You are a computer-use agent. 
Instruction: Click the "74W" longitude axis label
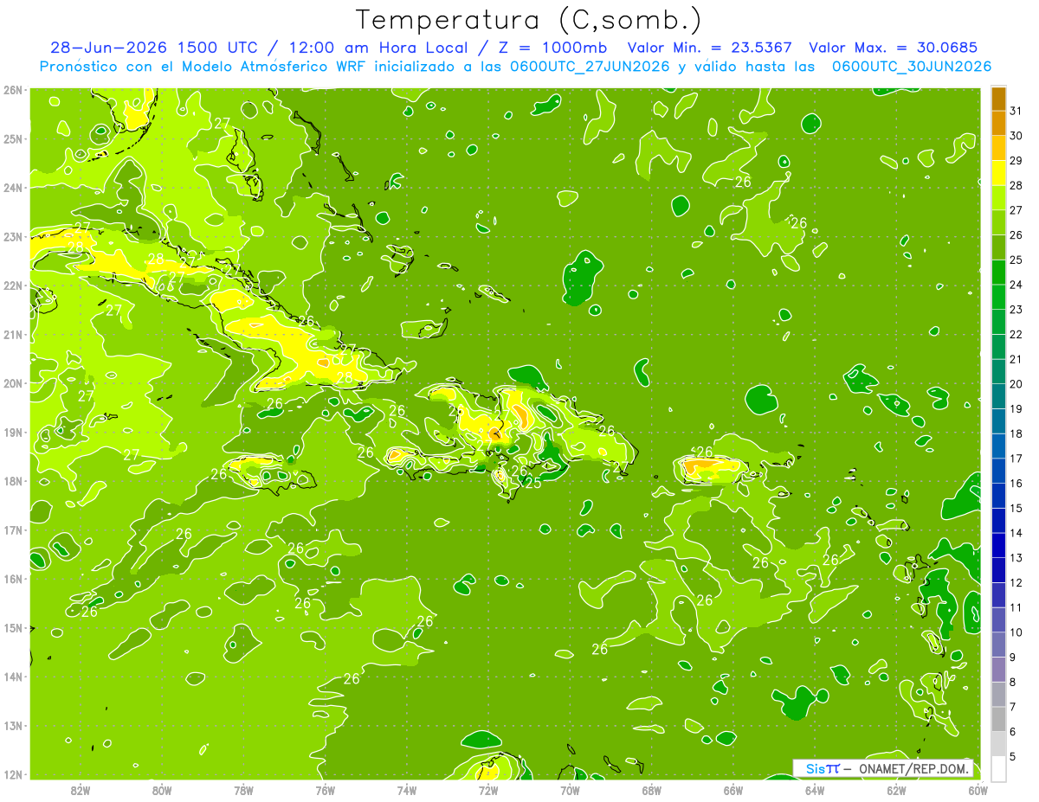pos(407,790)
